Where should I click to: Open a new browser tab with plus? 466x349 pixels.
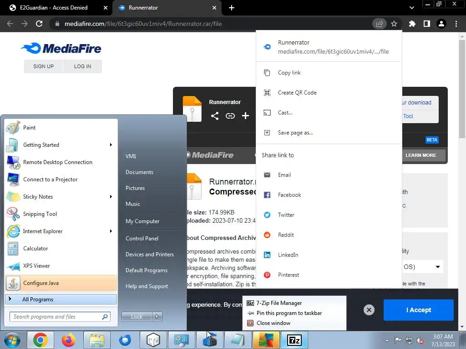(x=232, y=8)
